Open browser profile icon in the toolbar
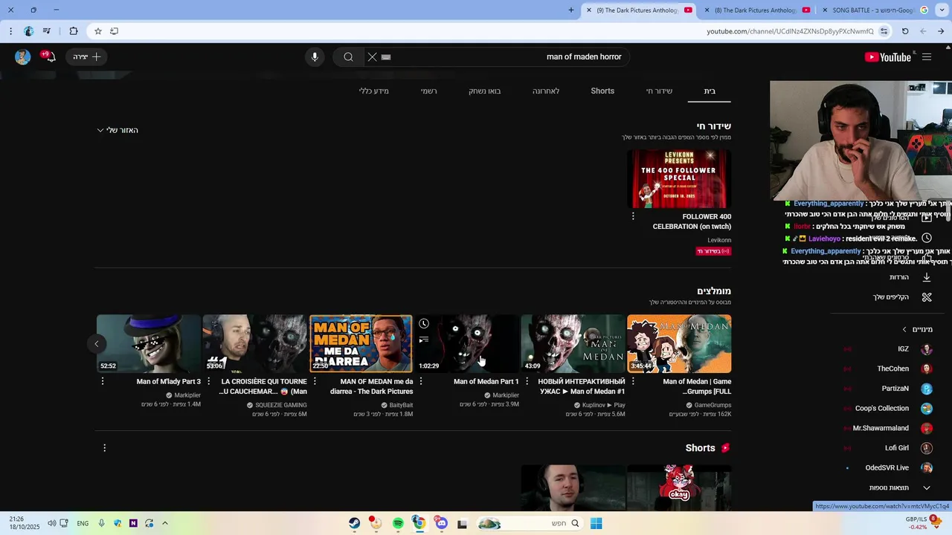This screenshot has height=535, width=952. [29, 31]
